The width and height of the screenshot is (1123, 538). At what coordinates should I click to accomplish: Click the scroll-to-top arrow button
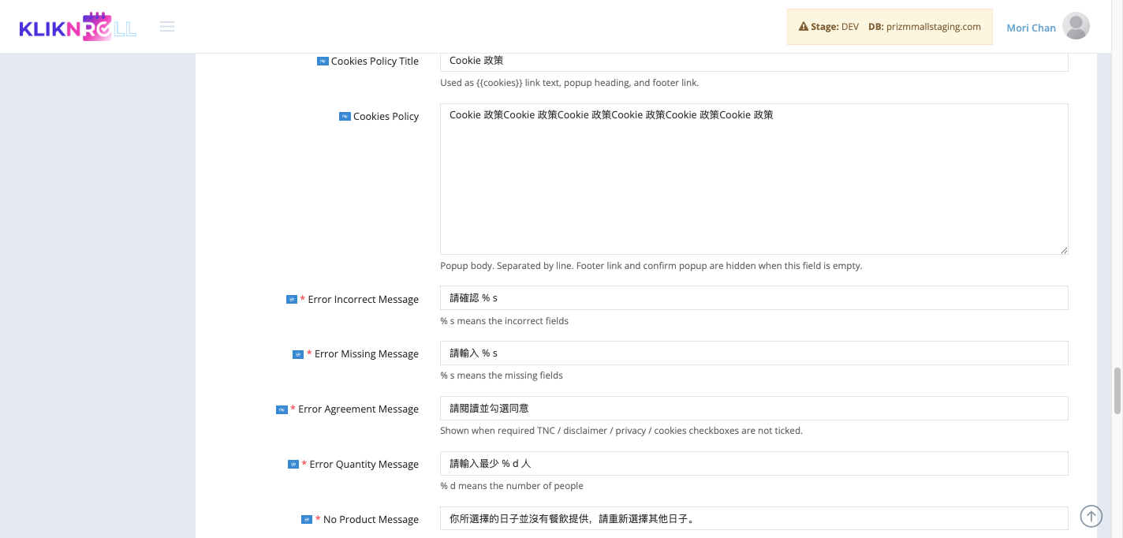coord(1091,516)
